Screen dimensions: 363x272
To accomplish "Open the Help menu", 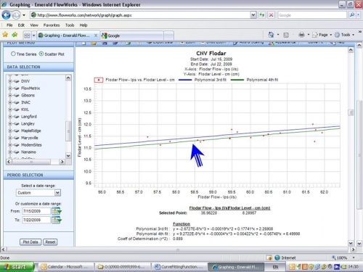I will coord(83,25).
